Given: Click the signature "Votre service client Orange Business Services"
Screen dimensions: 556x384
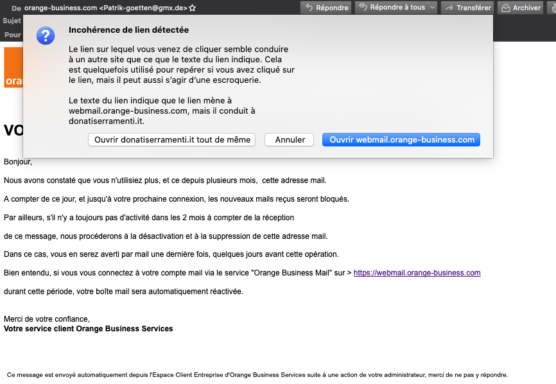Looking at the screenshot, I should (x=89, y=329).
